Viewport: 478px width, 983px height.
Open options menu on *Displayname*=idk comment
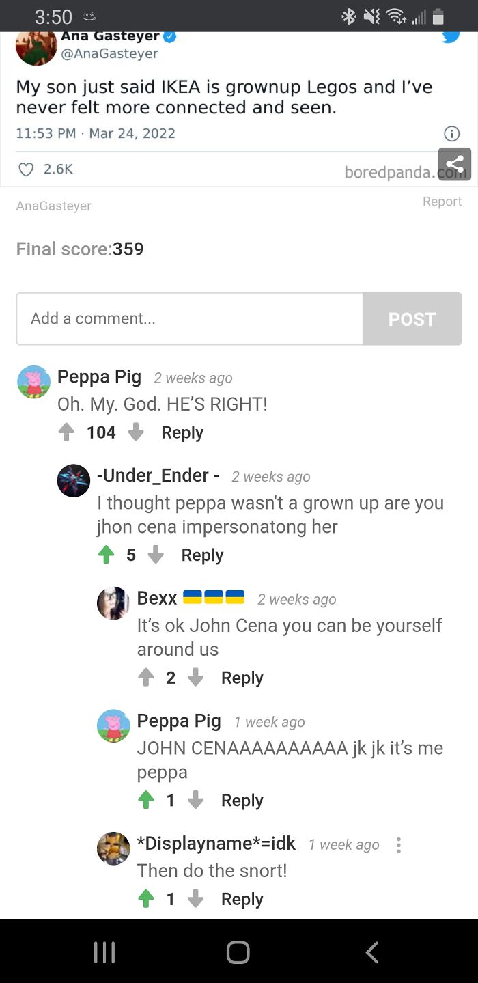(398, 845)
